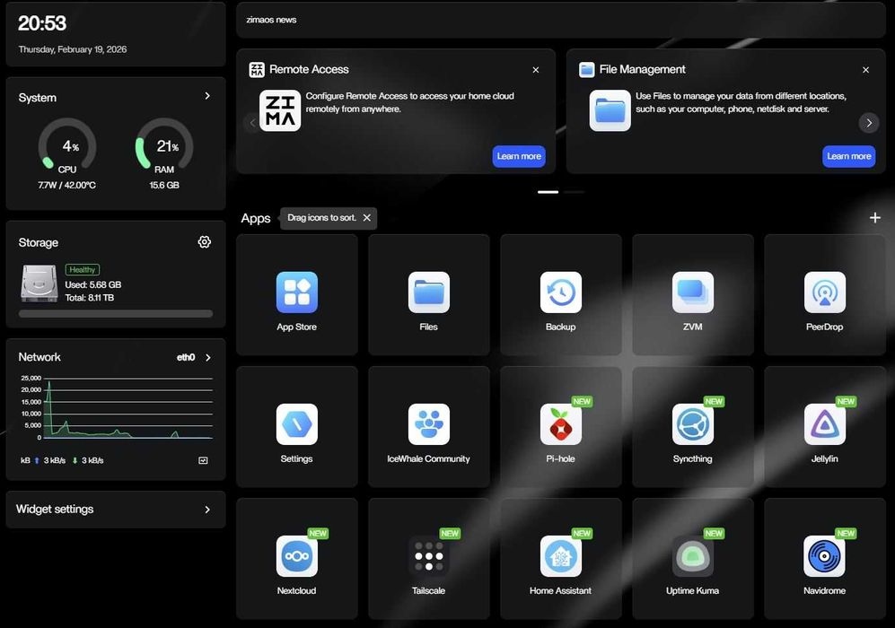Add a new app with plus icon
895x628 pixels.
874,218
